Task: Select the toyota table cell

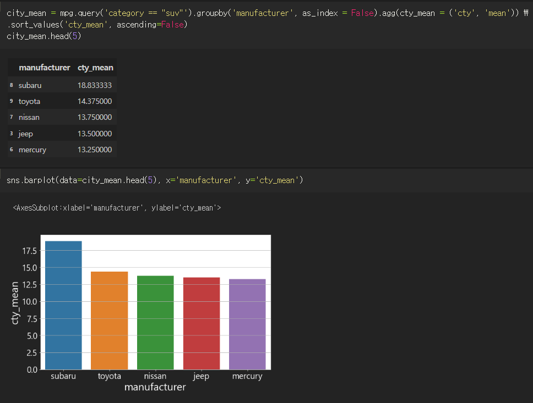Action: 29,101
